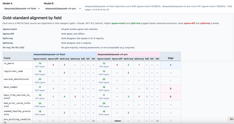Click the horizontal scrollbar thumb in the table

[118, 121]
